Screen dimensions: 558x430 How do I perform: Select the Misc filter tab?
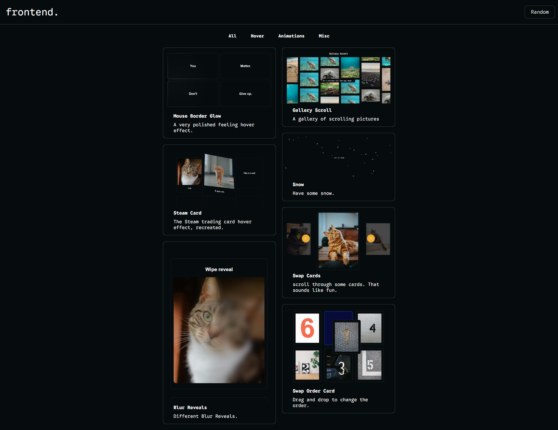pyautogui.click(x=324, y=36)
